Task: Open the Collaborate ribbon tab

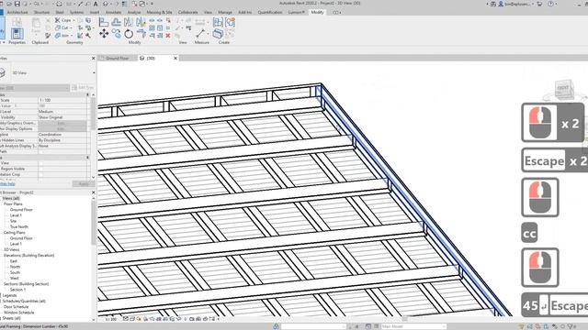Action: coord(187,12)
